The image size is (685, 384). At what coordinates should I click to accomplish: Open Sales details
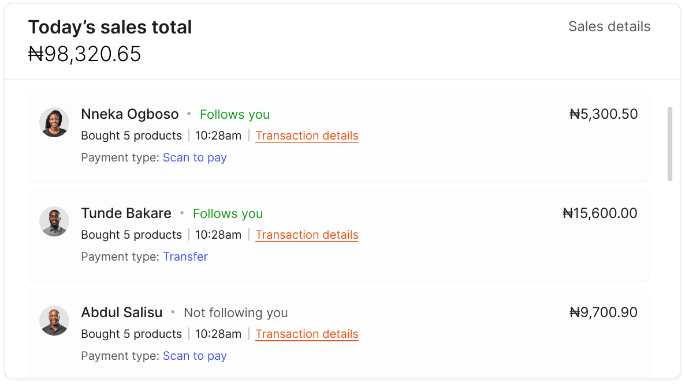(x=609, y=26)
